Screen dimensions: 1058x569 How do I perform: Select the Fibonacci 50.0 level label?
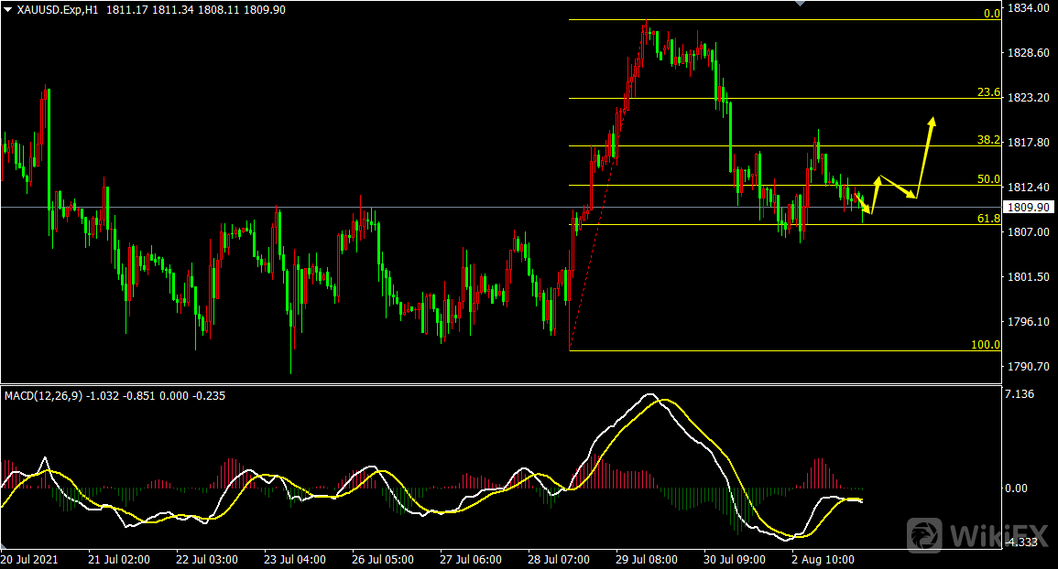(987, 179)
